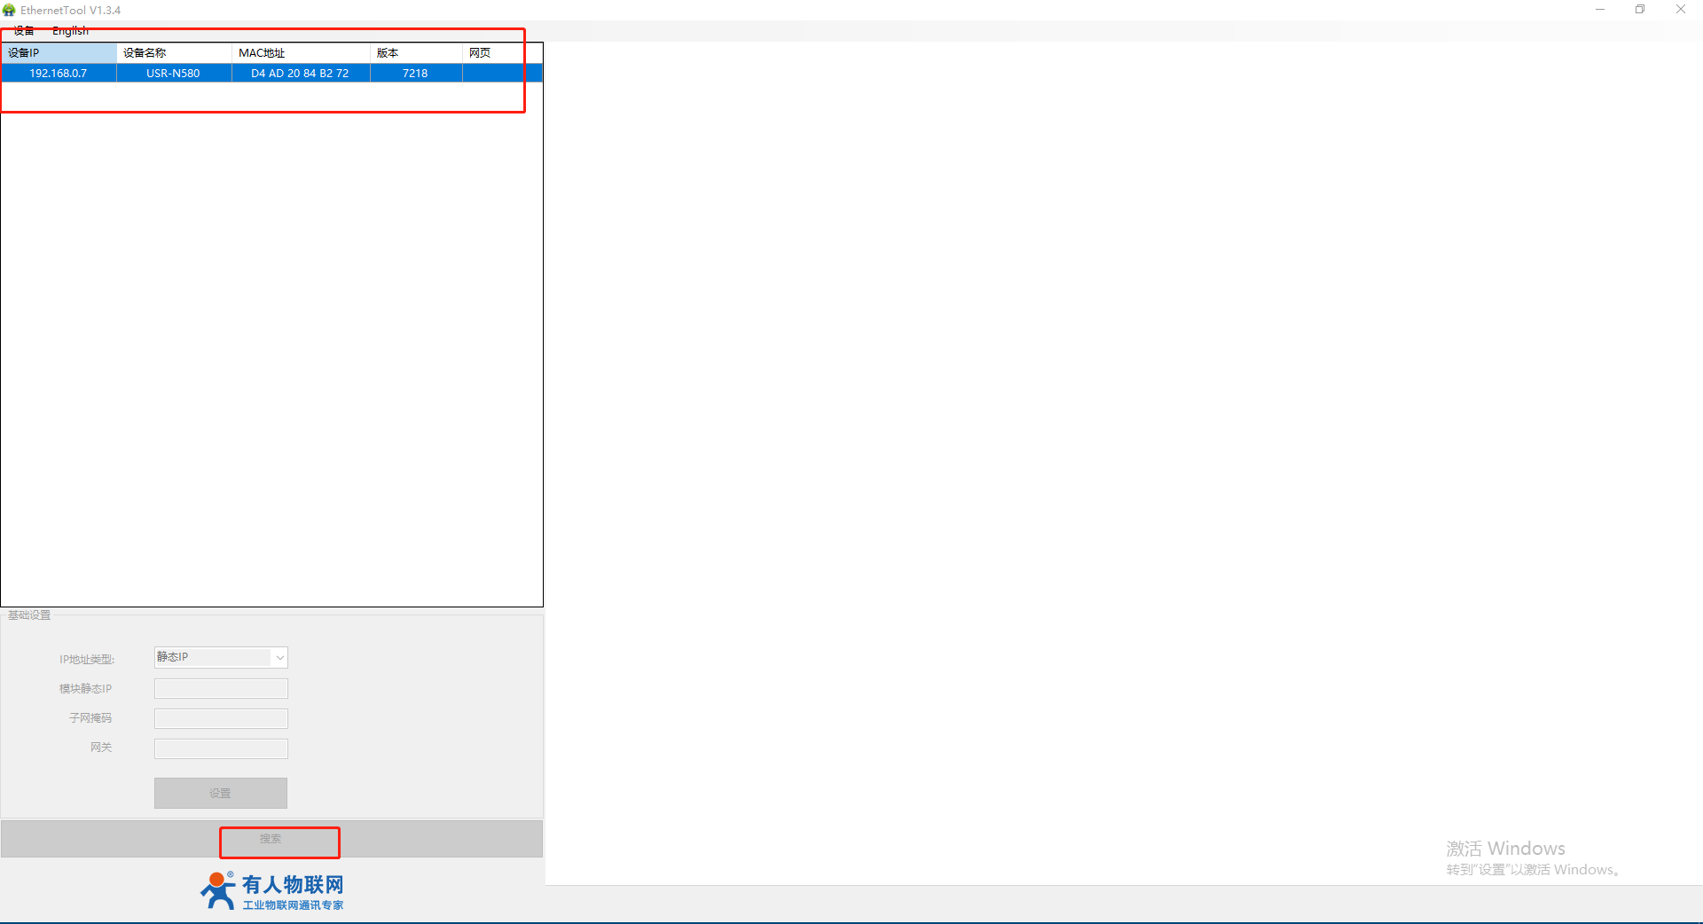Image resolution: width=1703 pixels, height=924 pixels.
Task: Switch language via the English menu
Action: point(70,31)
